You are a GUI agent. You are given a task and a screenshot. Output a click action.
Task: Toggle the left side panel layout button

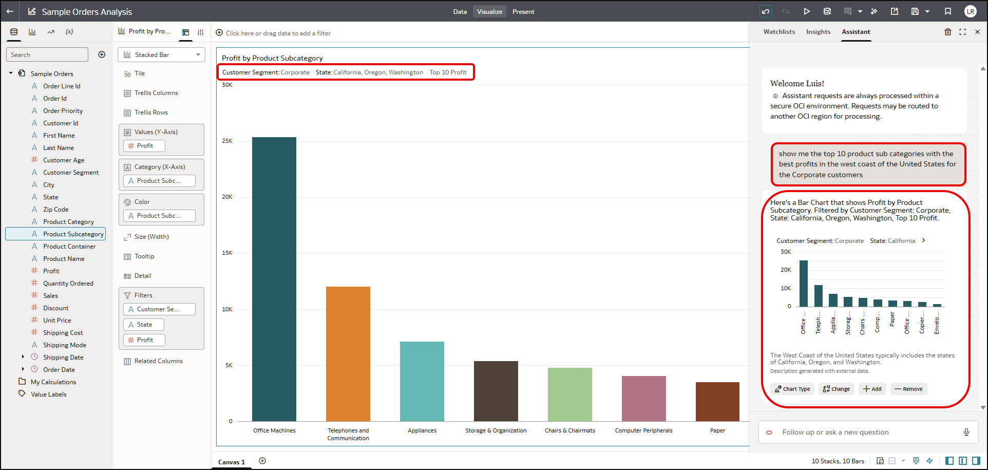click(x=949, y=461)
